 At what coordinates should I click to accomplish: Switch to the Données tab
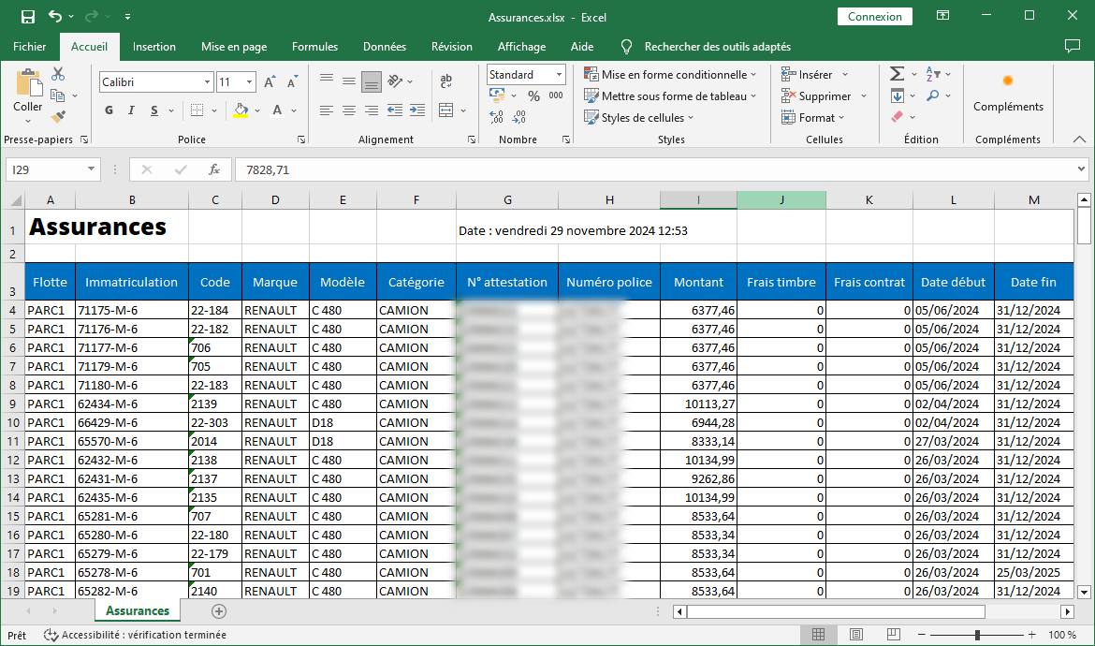pyautogui.click(x=384, y=47)
